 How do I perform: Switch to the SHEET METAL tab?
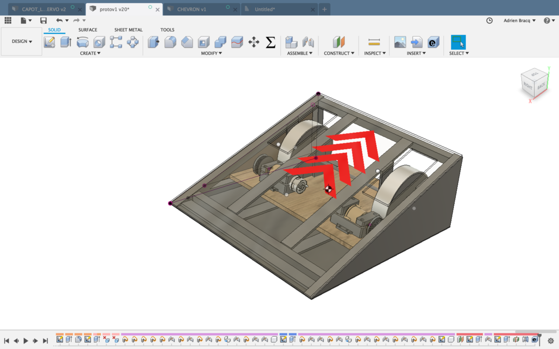coord(129,30)
